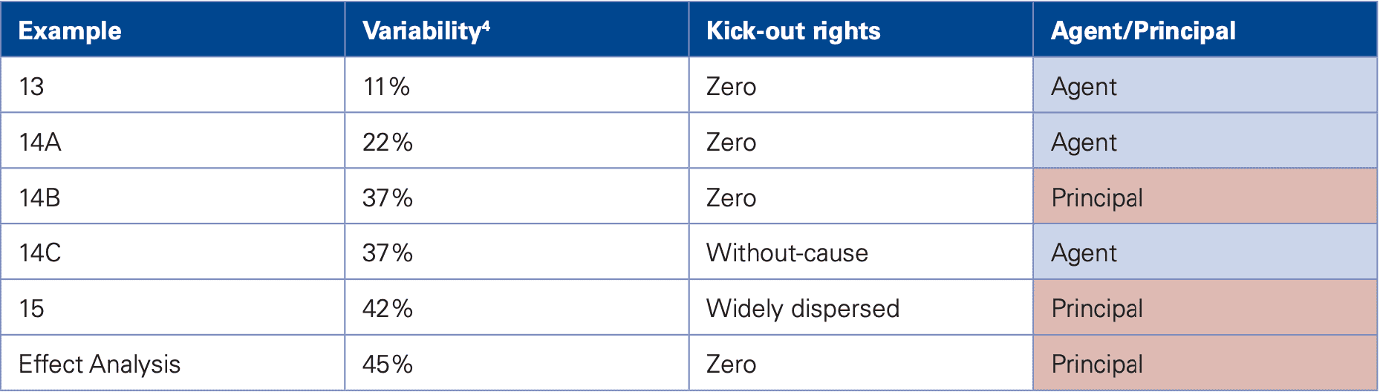The image size is (1380, 392).
Task: Select the Agent/Principal column header
Action: click(1143, 30)
